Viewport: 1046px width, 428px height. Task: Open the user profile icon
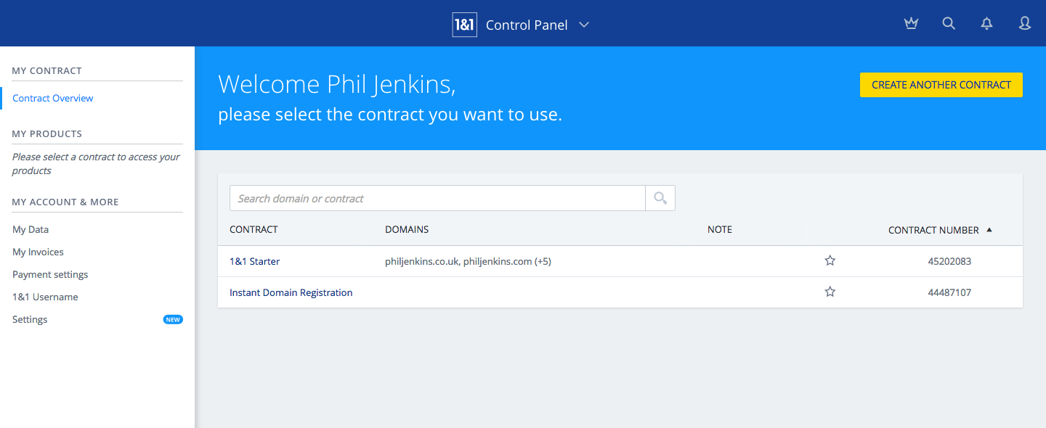1024,24
